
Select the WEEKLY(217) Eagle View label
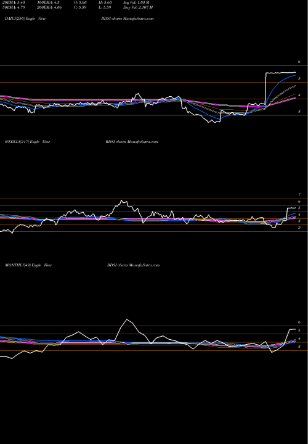point(28,142)
